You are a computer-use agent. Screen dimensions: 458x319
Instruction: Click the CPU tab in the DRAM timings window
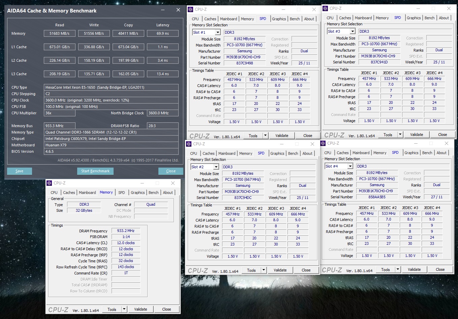click(x=54, y=193)
